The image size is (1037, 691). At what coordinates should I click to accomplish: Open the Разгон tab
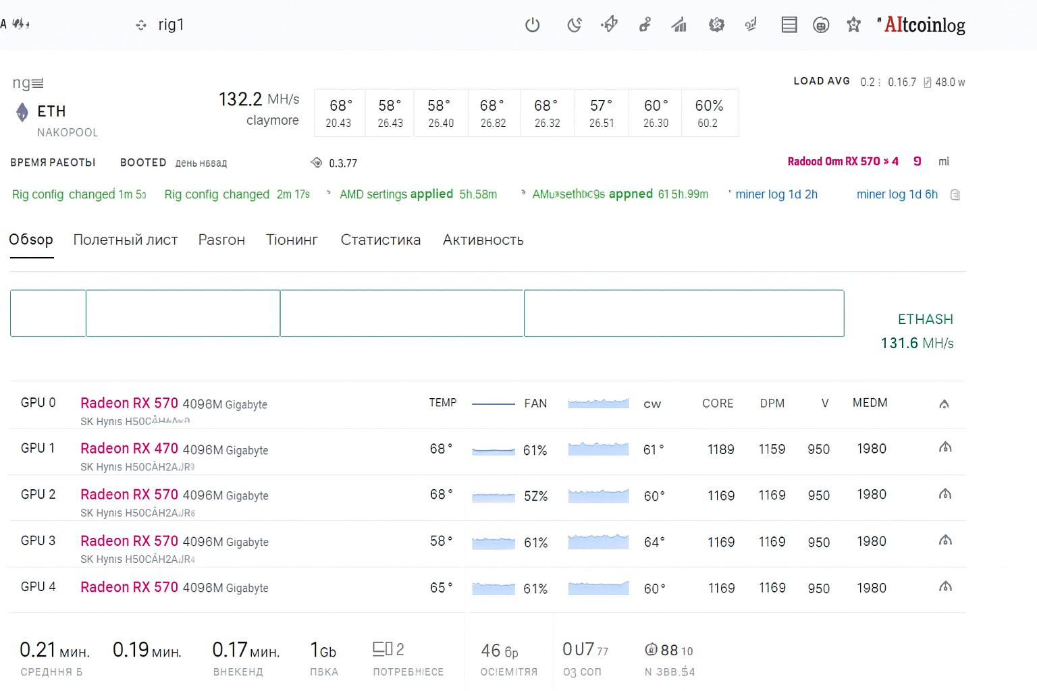tap(221, 240)
